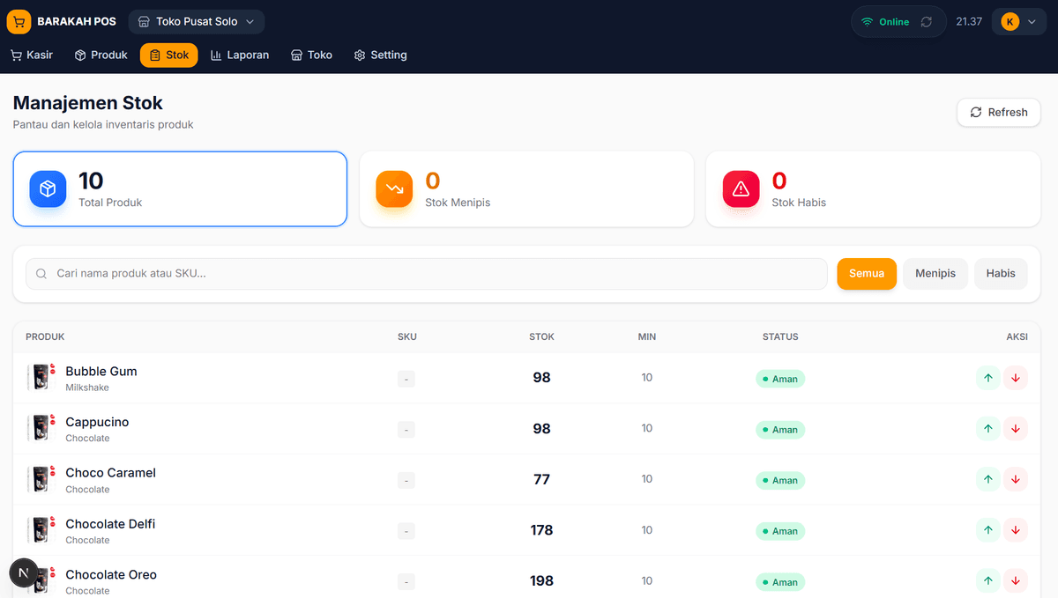Image resolution: width=1058 pixels, height=598 pixels.
Task: Click the Bubble Gum product thumbnail
Action: click(x=41, y=377)
